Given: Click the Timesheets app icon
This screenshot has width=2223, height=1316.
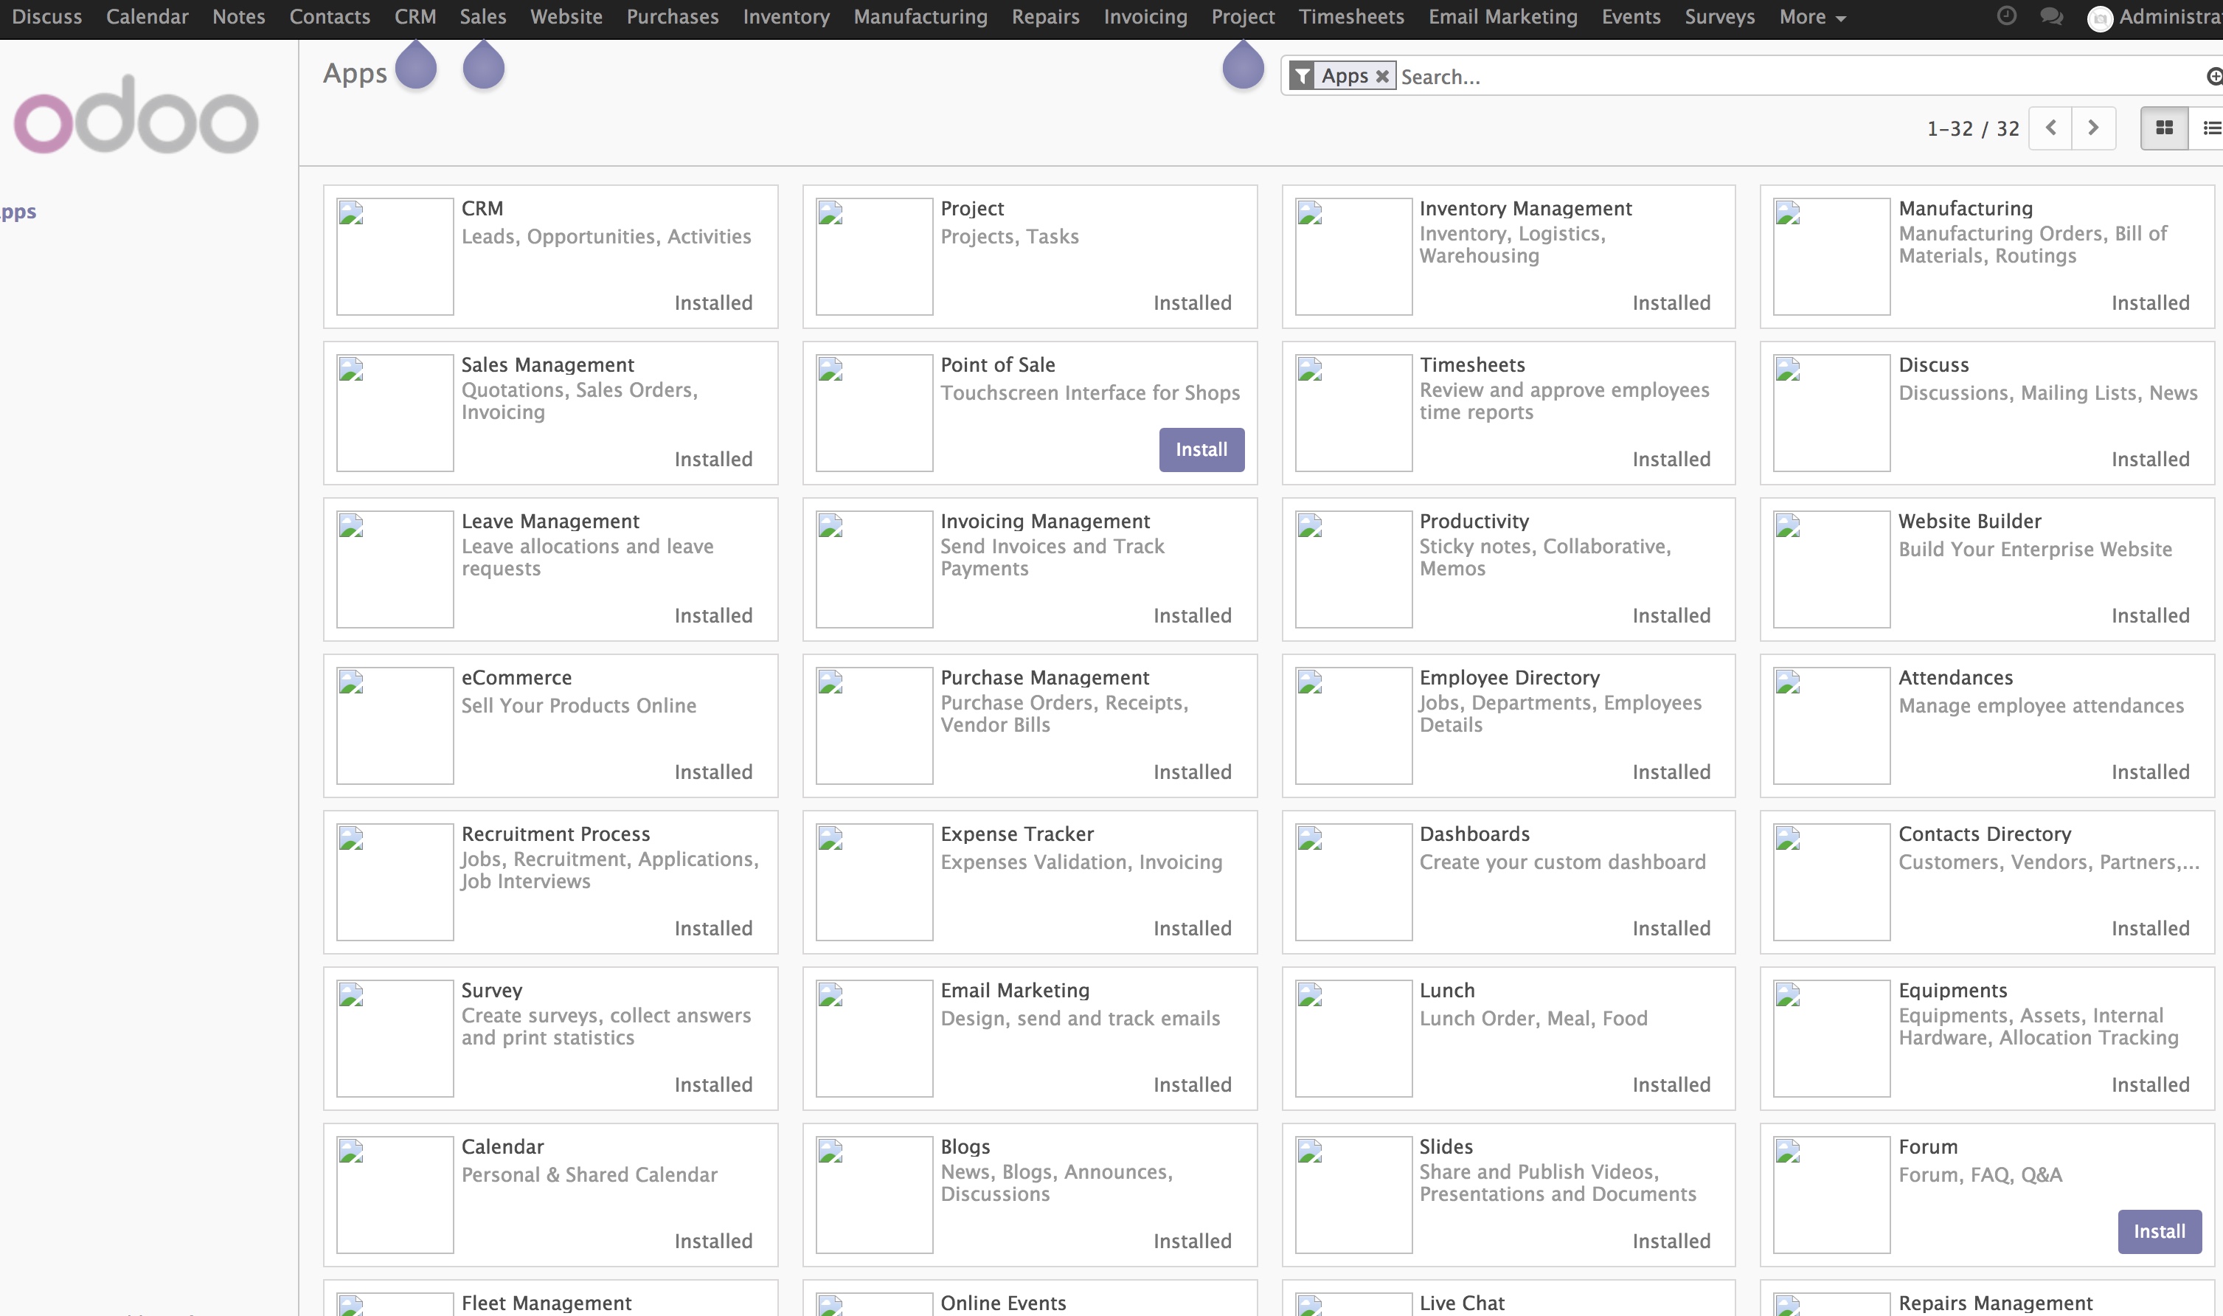Looking at the screenshot, I should pos(1353,413).
